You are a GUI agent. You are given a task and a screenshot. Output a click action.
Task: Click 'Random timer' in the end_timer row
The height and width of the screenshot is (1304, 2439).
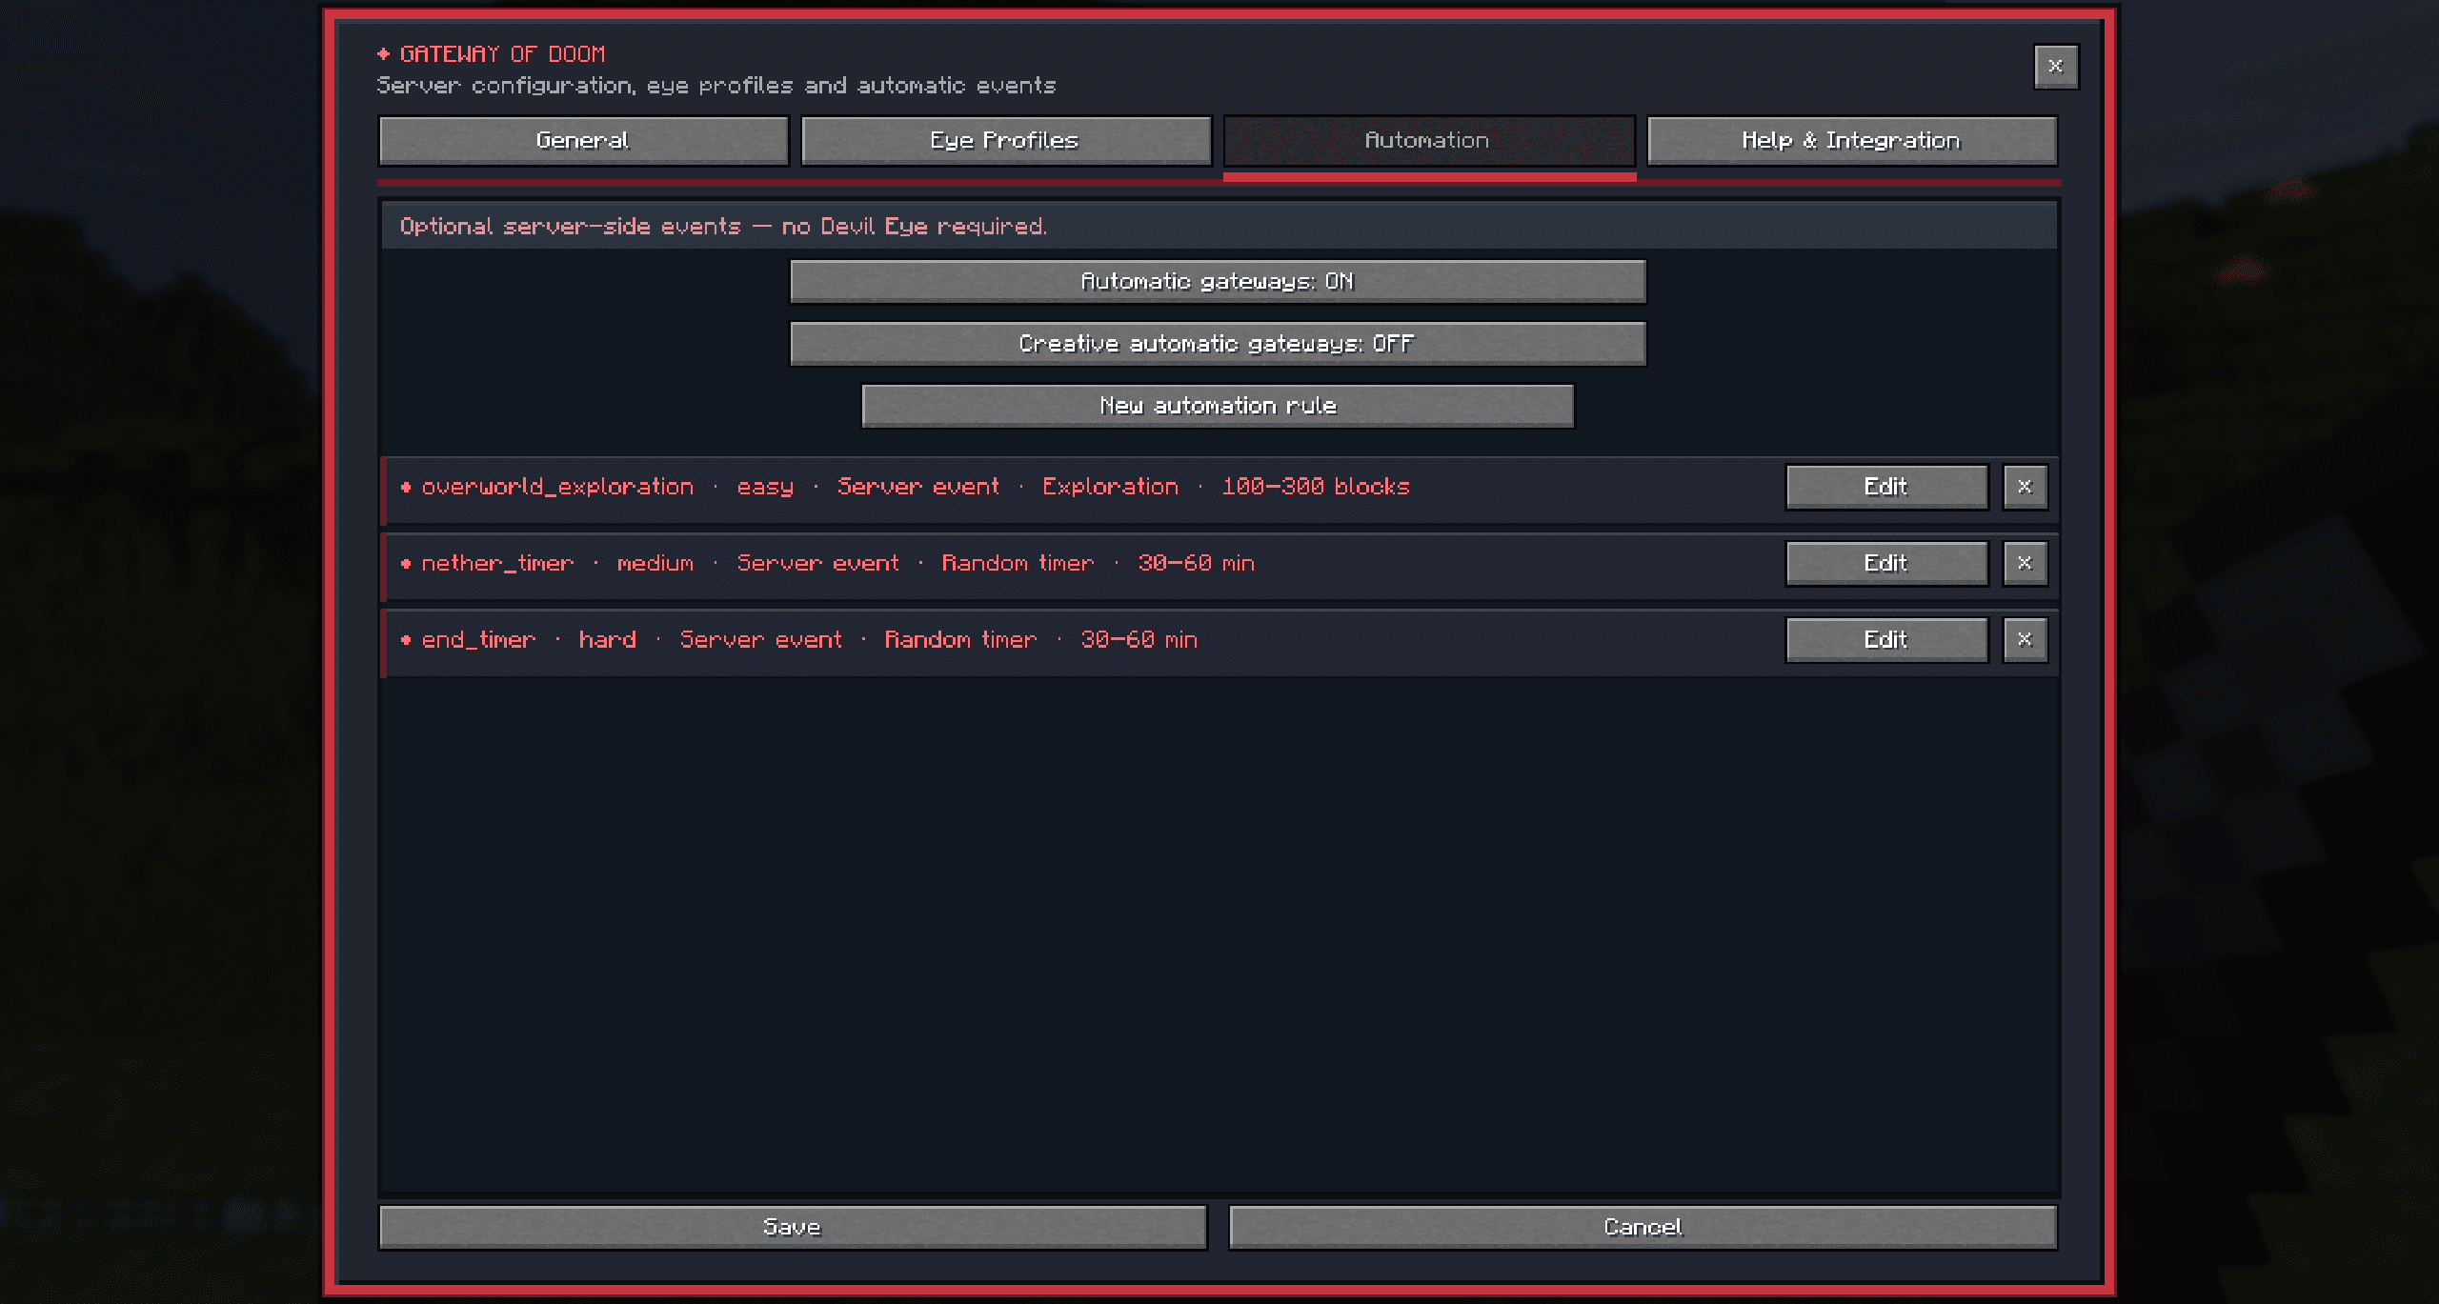click(x=960, y=639)
